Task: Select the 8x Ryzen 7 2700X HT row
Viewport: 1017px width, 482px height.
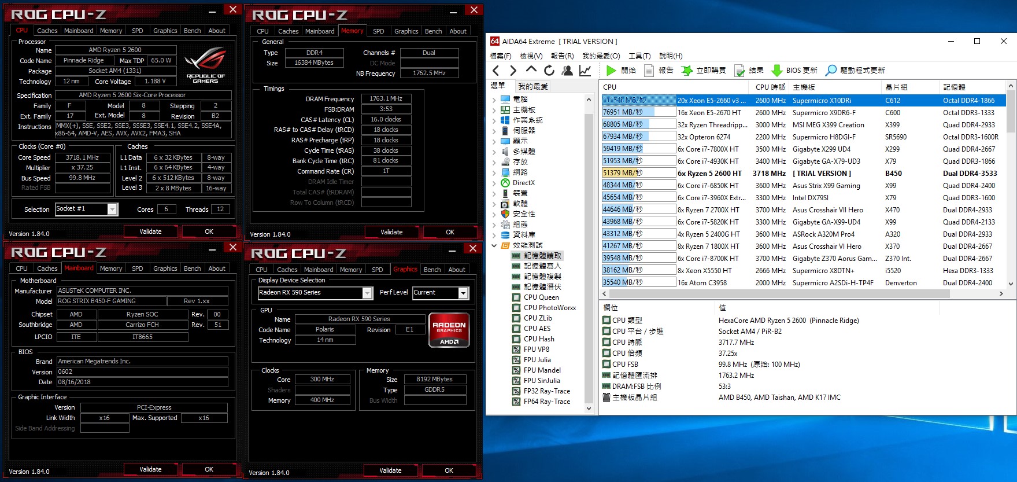Action: pos(804,209)
